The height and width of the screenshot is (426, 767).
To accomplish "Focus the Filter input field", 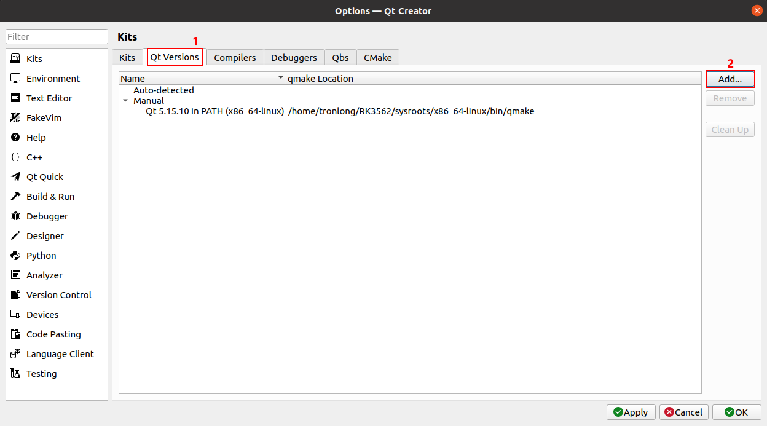I will (57, 37).
